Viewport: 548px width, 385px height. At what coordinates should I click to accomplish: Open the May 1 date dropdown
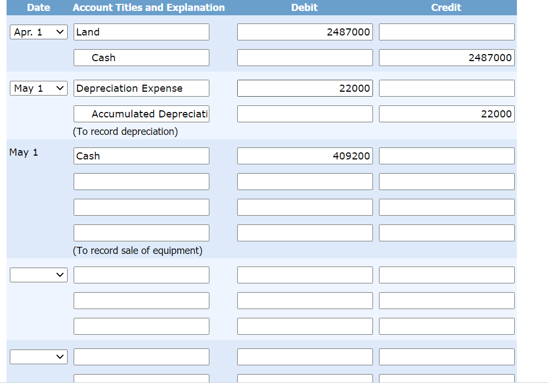pyautogui.click(x=39, y=88)
